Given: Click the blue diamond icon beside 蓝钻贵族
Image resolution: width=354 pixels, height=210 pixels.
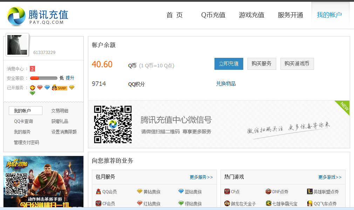Looking at the screenshot, I should pos(181,191).
